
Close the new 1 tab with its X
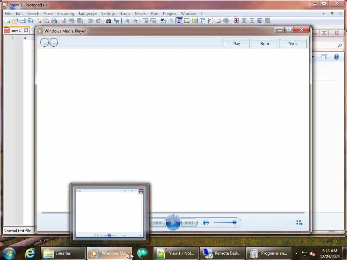click(26, 30)
